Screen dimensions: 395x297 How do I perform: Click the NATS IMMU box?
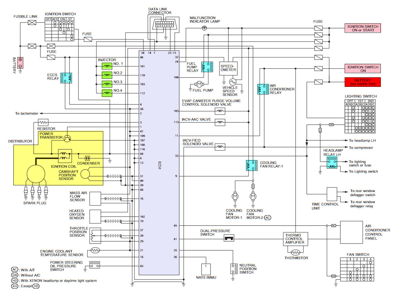[206, 269]
